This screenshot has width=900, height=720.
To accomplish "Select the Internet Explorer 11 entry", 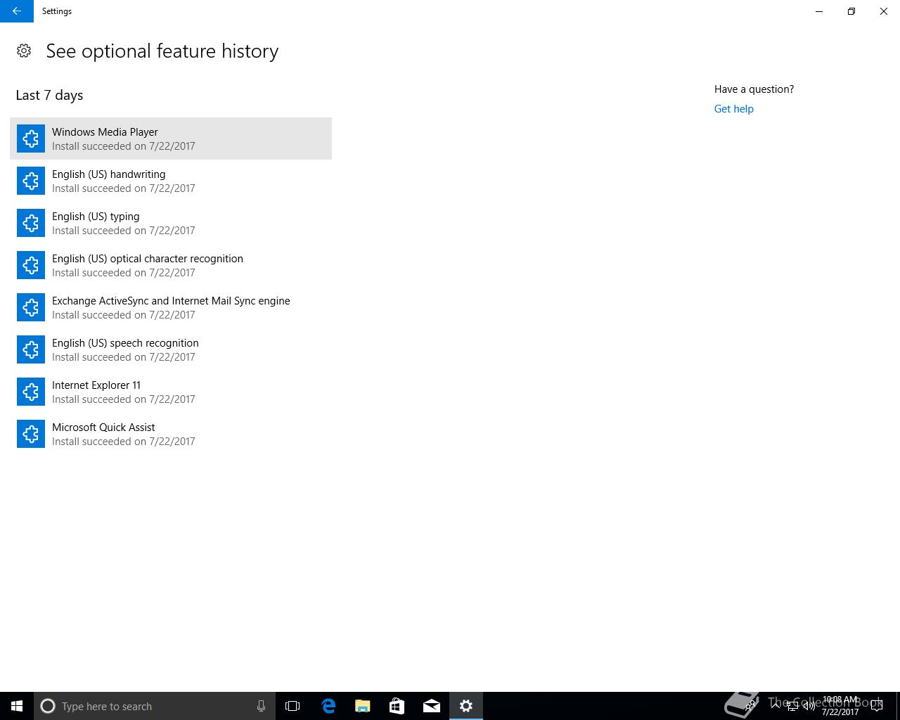I will coord(171,392).
